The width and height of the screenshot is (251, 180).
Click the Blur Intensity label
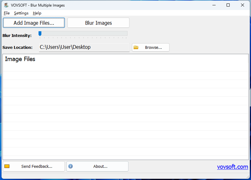tap(17, 35)
